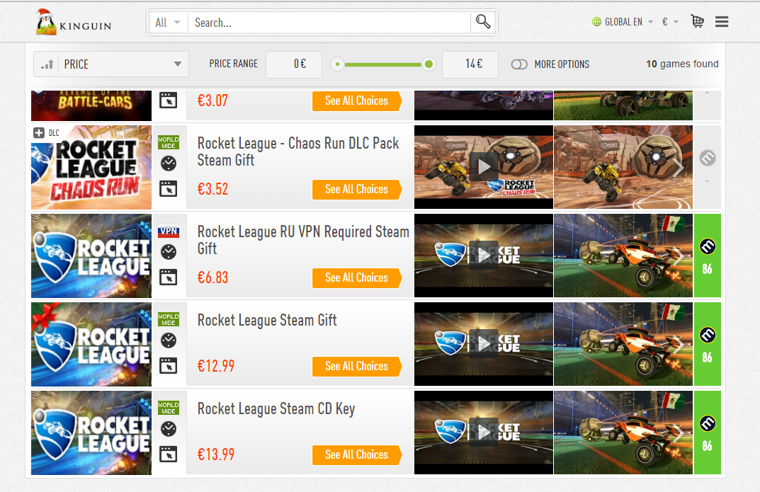
Task: Click clock icon on Rocket League Steam CD Key
Action: (x=169, y=428)
